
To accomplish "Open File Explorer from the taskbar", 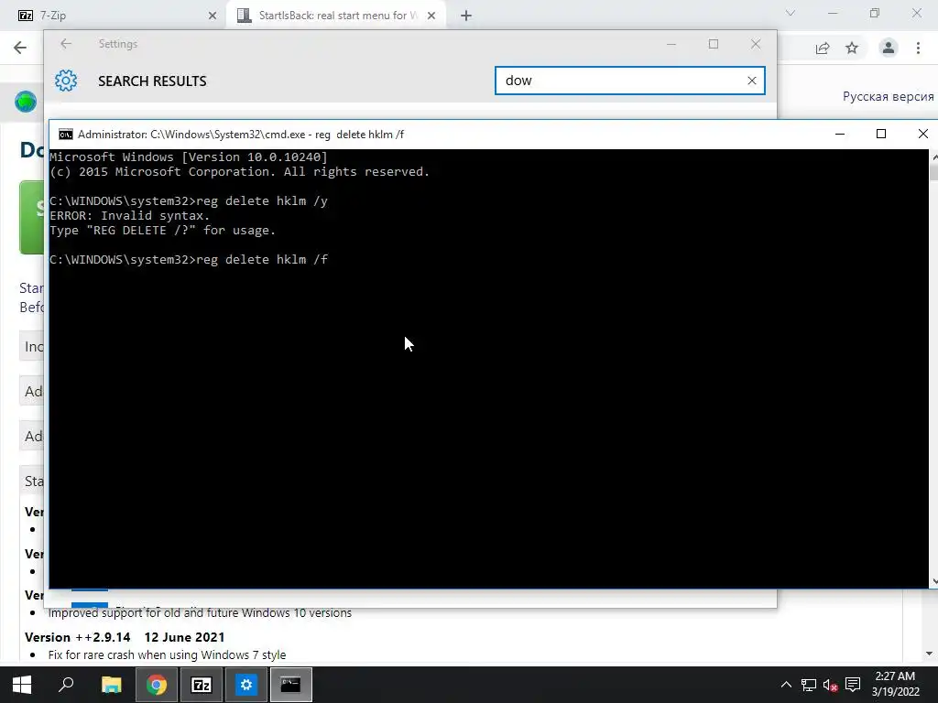I will pos(111,685).
